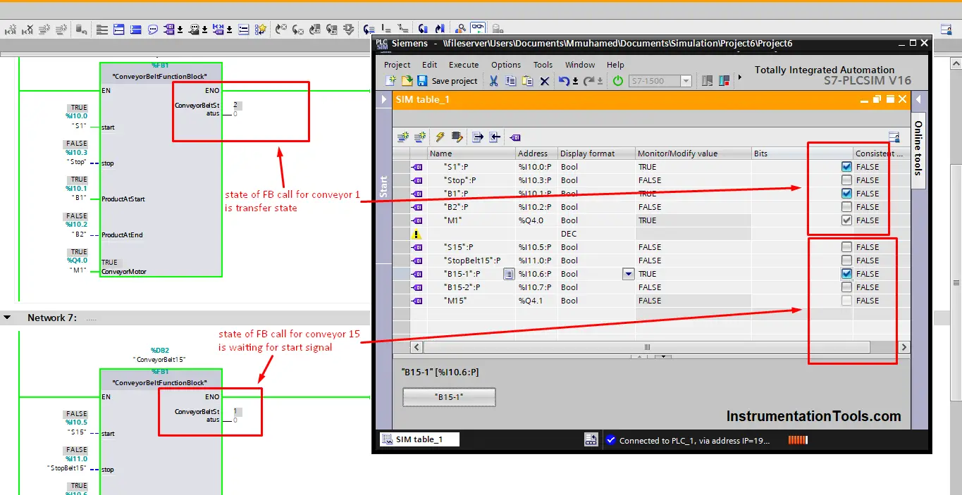Click the Undo arrow in PLCSIM toolbar
The image size is (962, 495).
tap(564, 81)
